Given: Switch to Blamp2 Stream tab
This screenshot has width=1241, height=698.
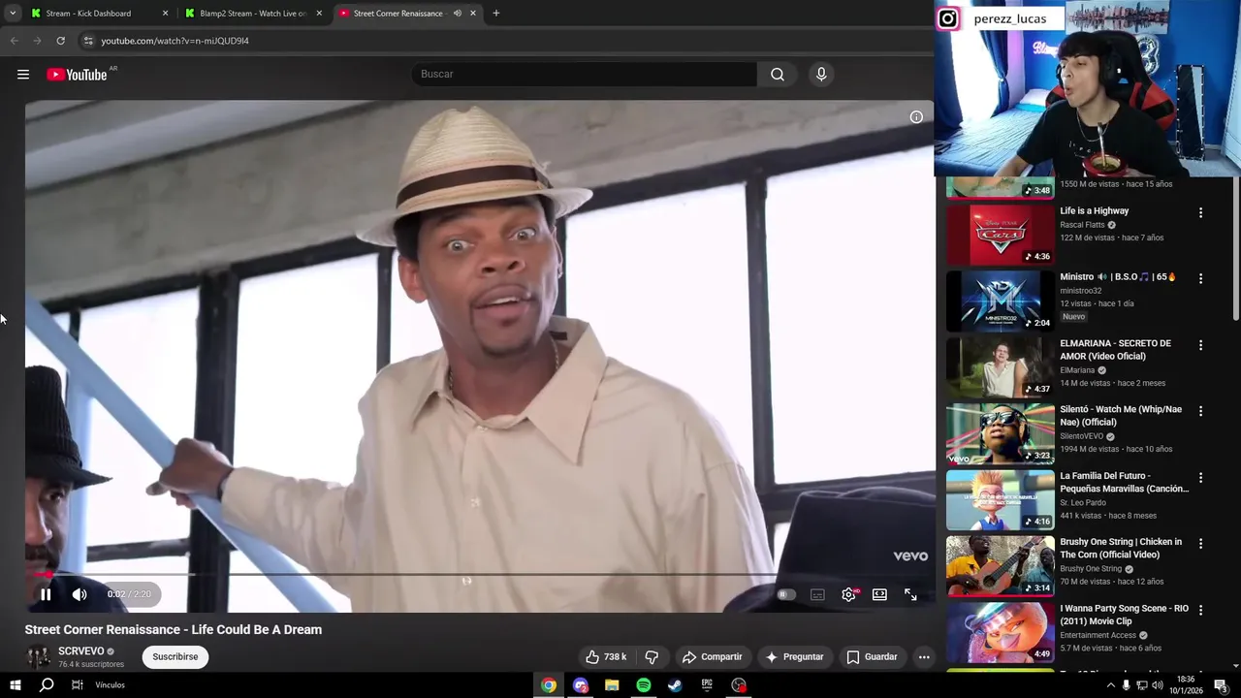Looking at the screenshot, I should (x=253, y=14).
